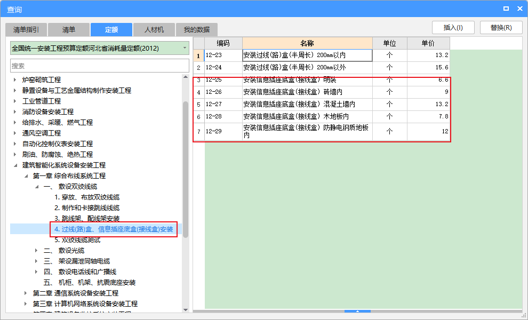Image resolution: width=528 pixels, height=320 pixels.
Task: Select quota code 12-25 cell
Action: click(x=223, y=80)
